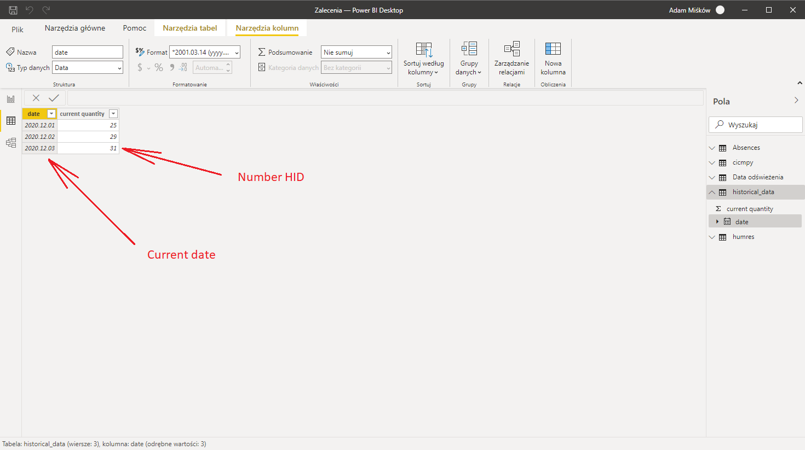The width and height of the screenshot is (805, 450).
Task: Collapse the historical_data table in Pola
Action: (x=712, y=192)
